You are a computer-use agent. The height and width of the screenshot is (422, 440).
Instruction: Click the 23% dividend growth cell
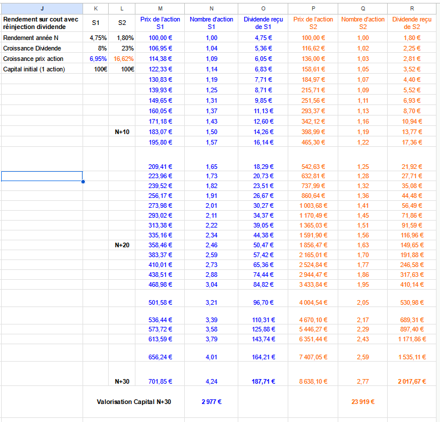click(x=122, y=48)
